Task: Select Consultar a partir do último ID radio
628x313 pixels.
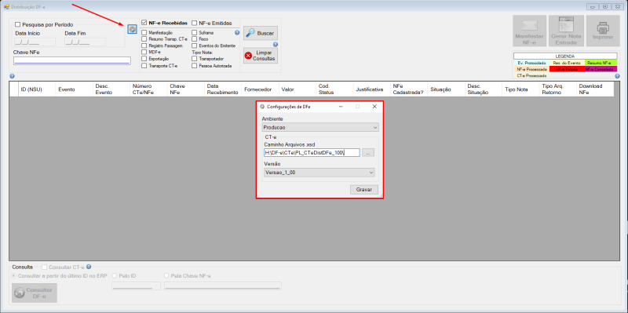Action: point(14,275)
